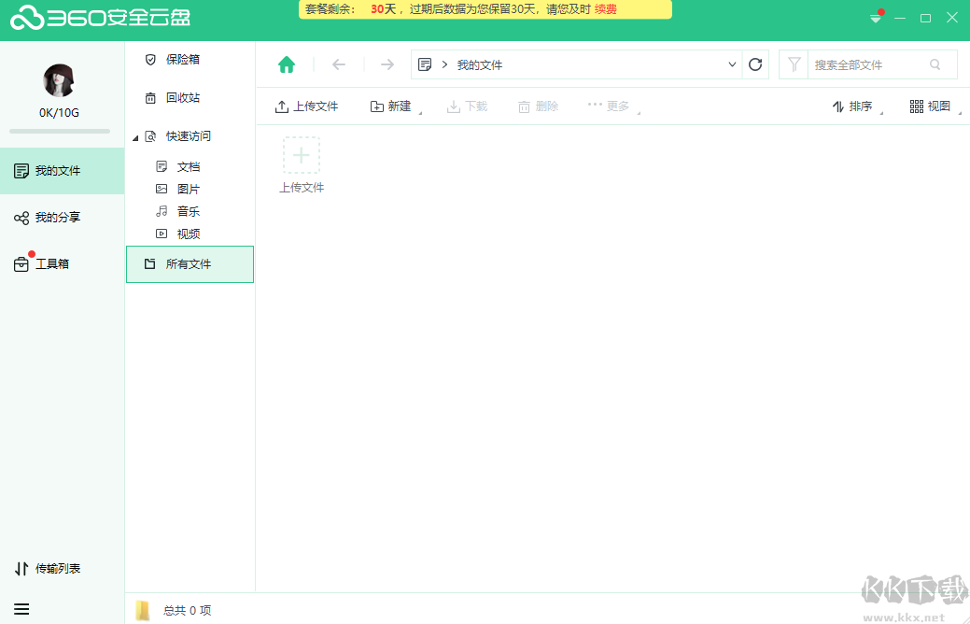This screenshot has width=970, height=624.
Task: Click the hamburger menu at bottom left
Action: point(21,608)
